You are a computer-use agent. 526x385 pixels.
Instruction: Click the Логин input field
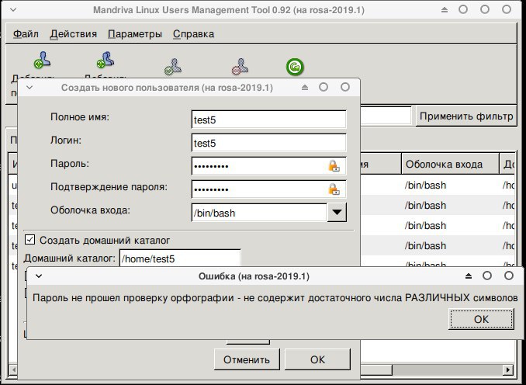268,143
